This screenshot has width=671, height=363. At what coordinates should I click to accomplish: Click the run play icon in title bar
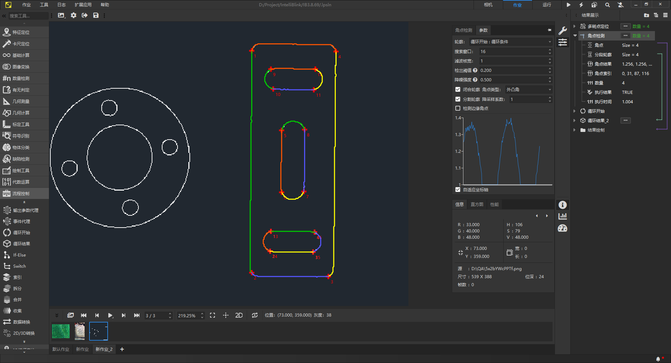point(569,5)
